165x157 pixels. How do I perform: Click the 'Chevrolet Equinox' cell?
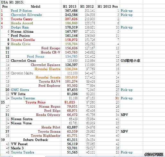(x=46, y=65)
